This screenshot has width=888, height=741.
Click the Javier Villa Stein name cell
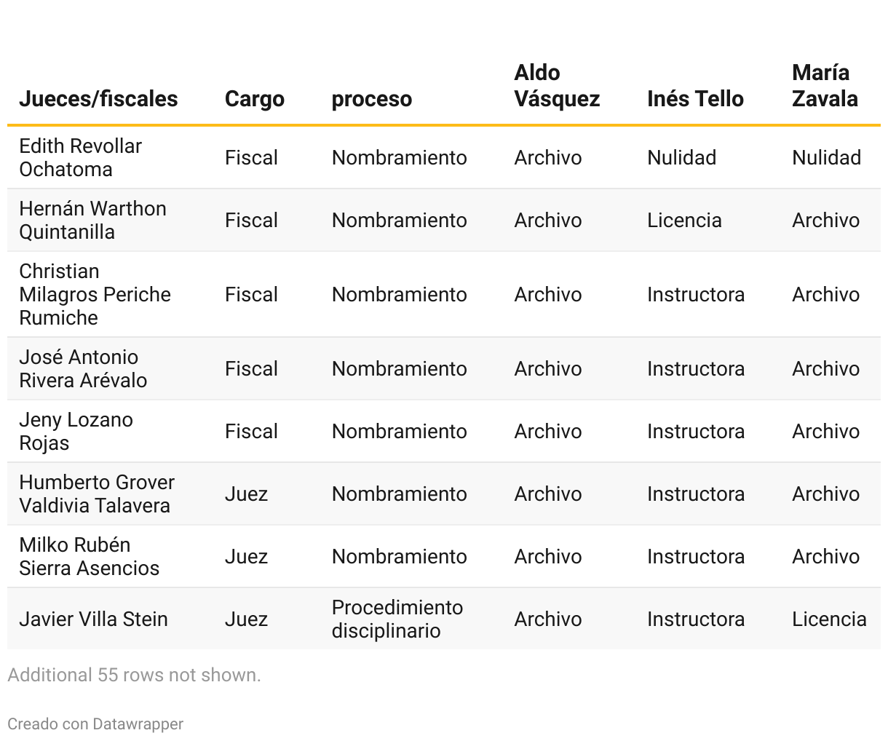pos(93,619)
